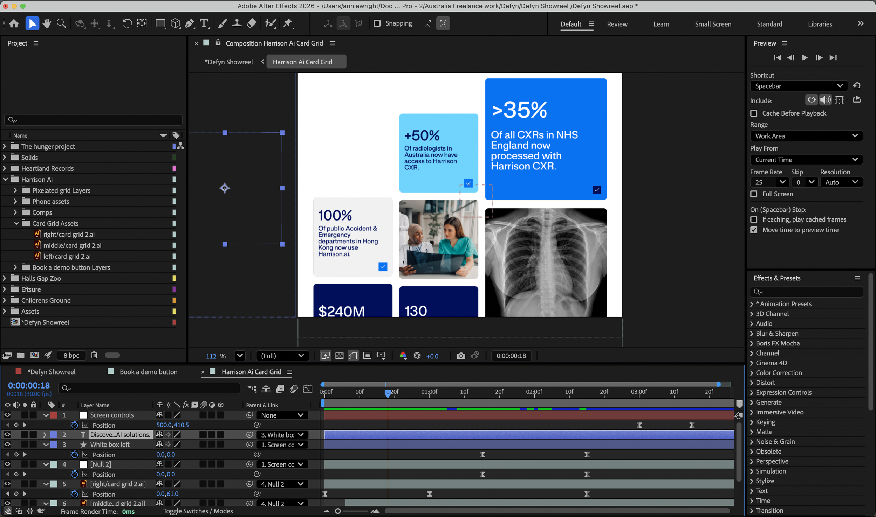Click the current time display field
876x517 pixels.
point(28,385)
